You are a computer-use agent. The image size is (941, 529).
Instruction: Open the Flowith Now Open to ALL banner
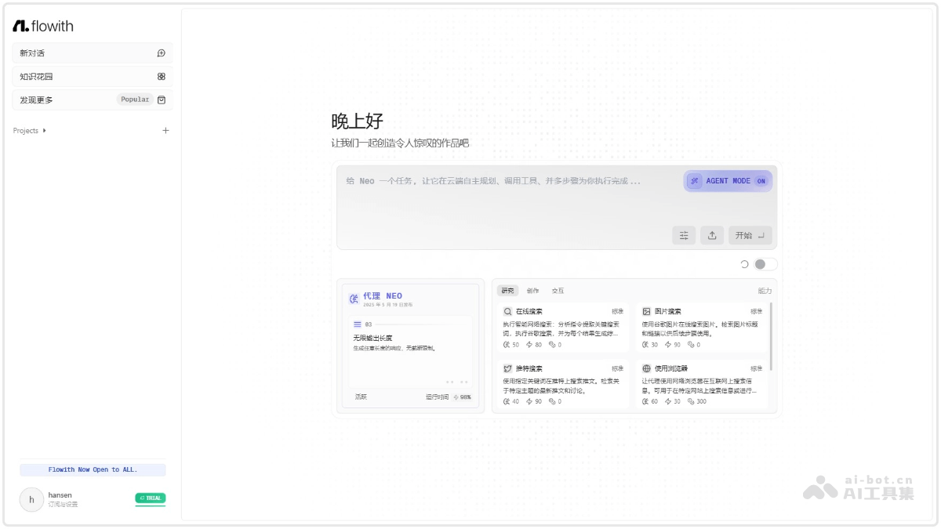point(92,469)
